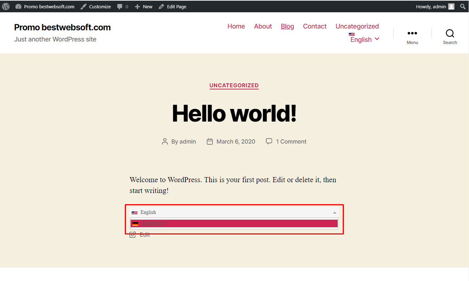Open the About page link
469x281 pixels.
point(263,26)
